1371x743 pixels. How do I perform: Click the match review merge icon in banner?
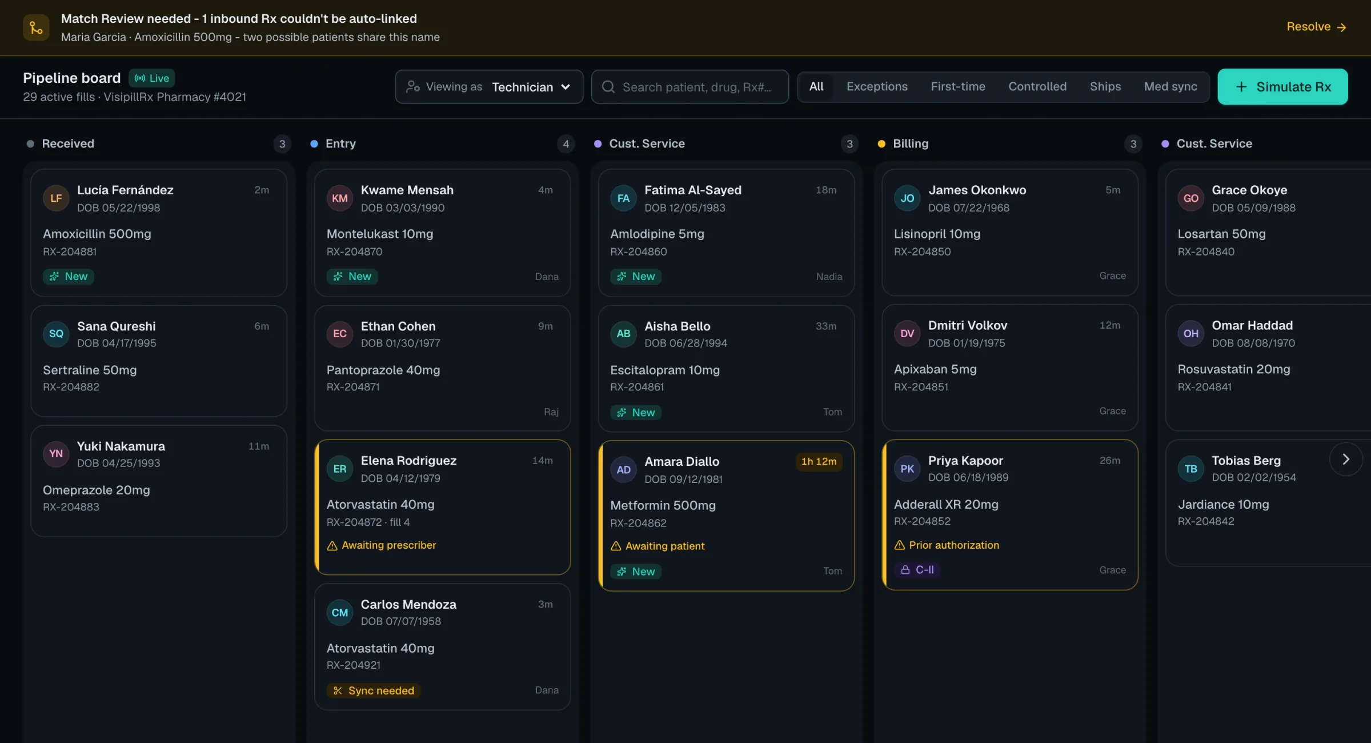coord(36,27)
